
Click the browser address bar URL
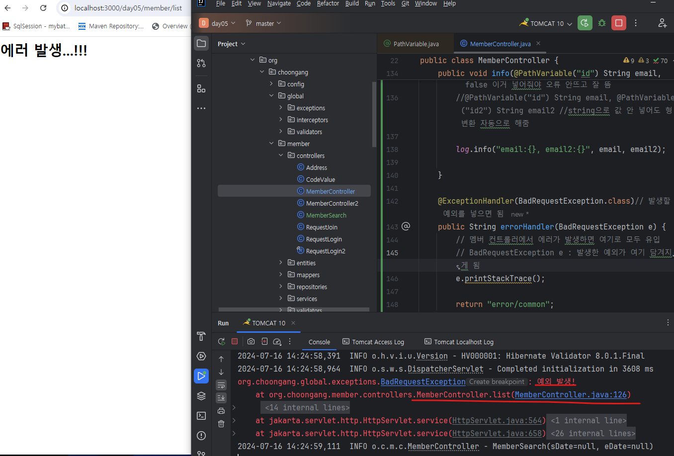pyautogui.click(x=128, y=8)
